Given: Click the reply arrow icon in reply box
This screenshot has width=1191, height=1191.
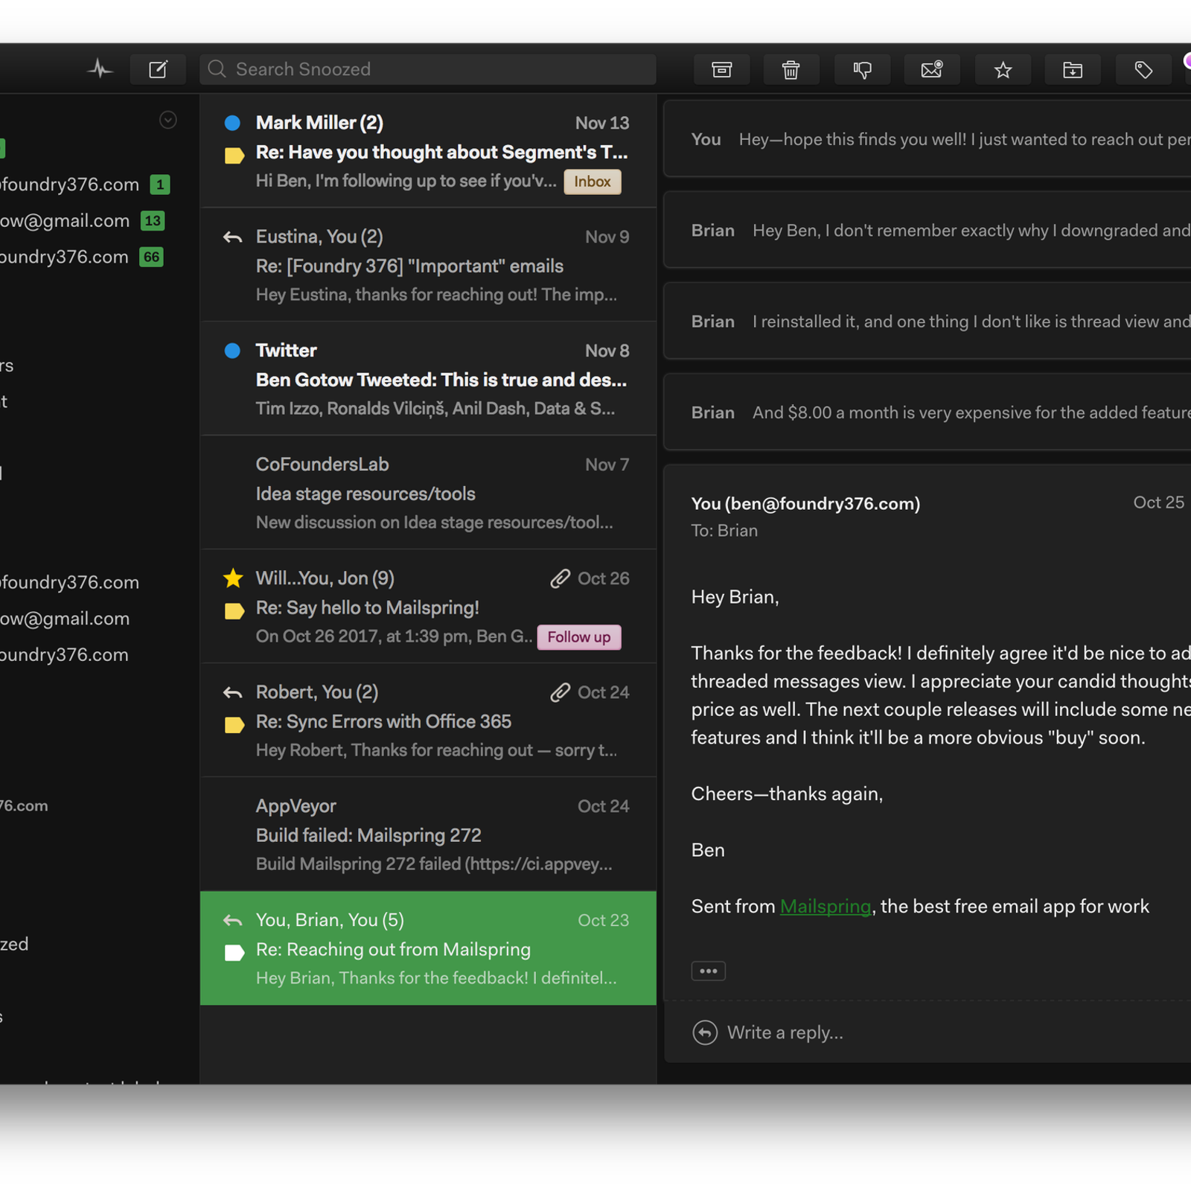Looking at the screenshot, I should click(x=705, y=1032).
